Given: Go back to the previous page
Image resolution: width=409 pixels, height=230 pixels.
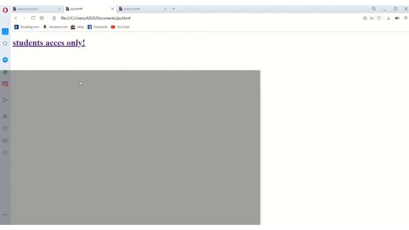Looking at the screenshot, I should coord(16,18).
